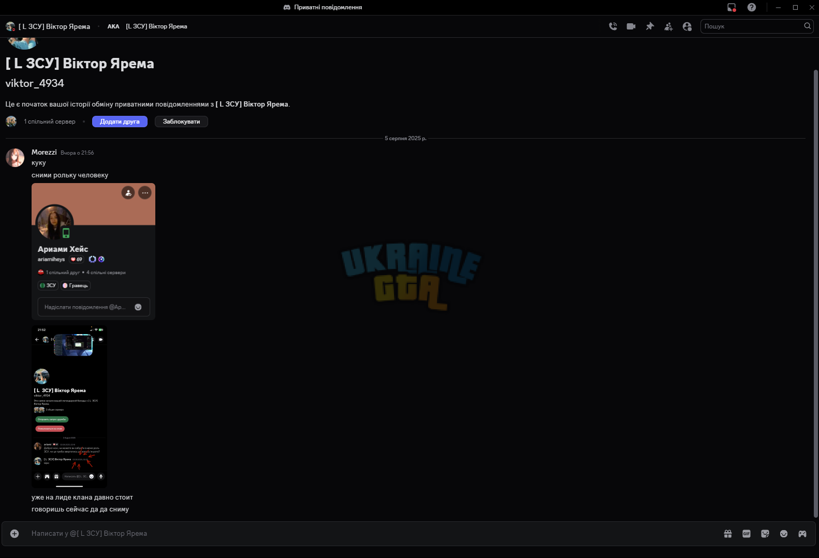Click the Додати друга button
Screen dimensions: 819x558
[x=120, y=122]
